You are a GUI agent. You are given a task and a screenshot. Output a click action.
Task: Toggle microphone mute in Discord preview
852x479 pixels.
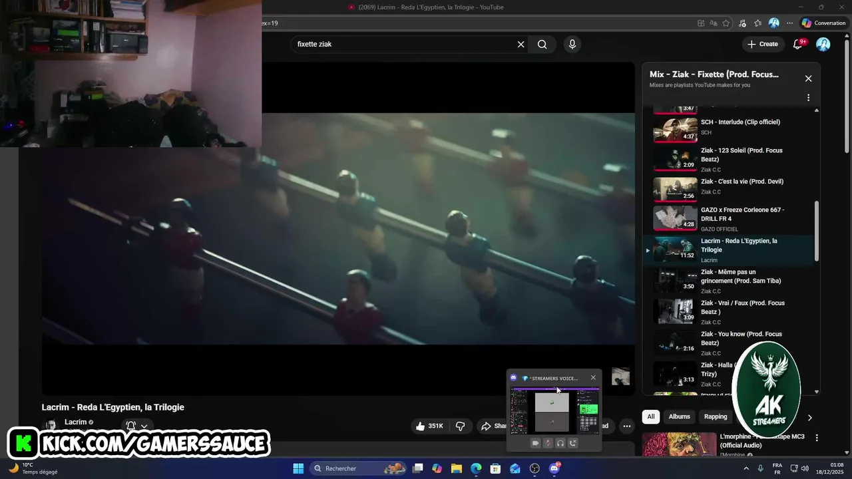(548, 443)
